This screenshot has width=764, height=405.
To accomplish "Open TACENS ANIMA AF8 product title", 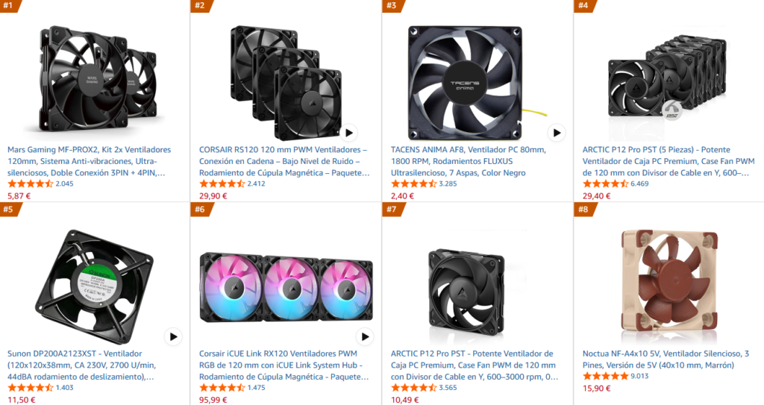I will coord(469,161).
